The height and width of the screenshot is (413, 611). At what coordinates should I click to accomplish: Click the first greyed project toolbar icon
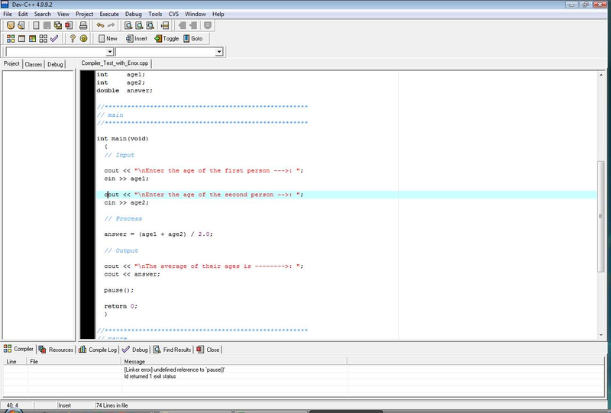182,26
